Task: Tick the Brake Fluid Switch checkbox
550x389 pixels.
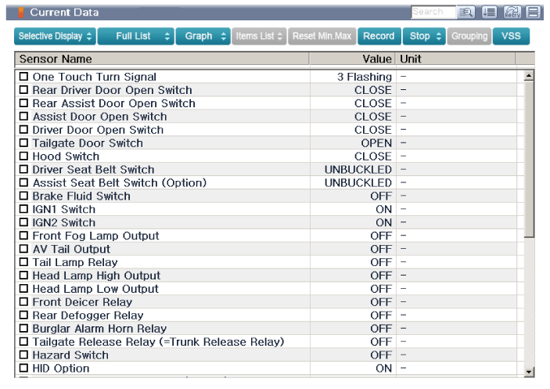Action: pyautogui.click(x=23, y=196)
